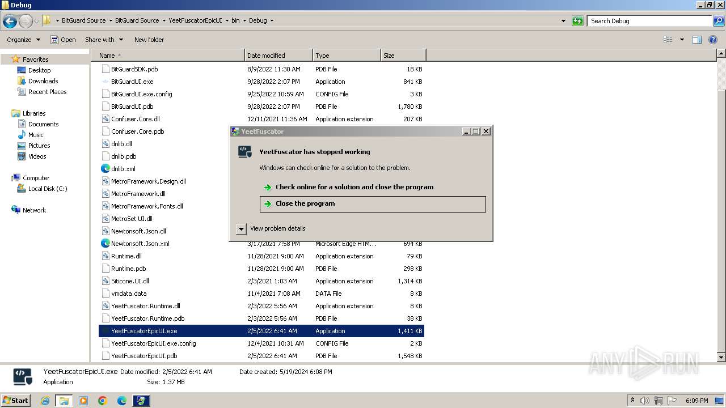Select Computer in navigation pane
The width and height of the screenshot is (726, 408).
point(36,178)
